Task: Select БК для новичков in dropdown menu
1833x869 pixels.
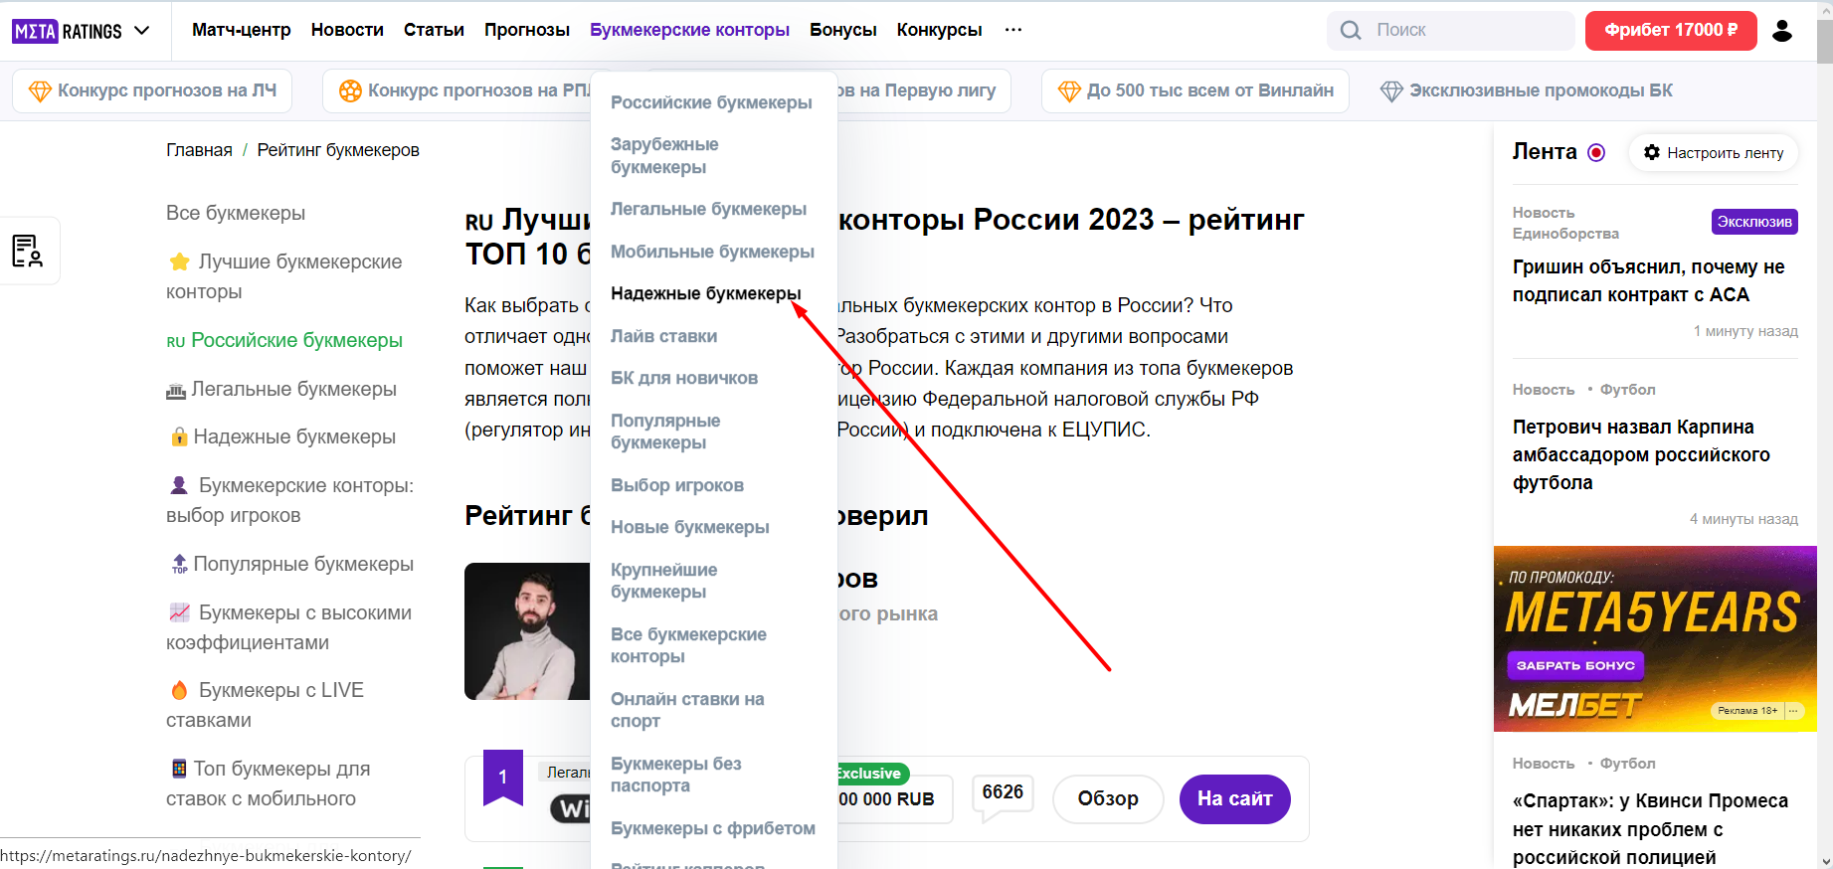Action: click(x=684, y=378)
